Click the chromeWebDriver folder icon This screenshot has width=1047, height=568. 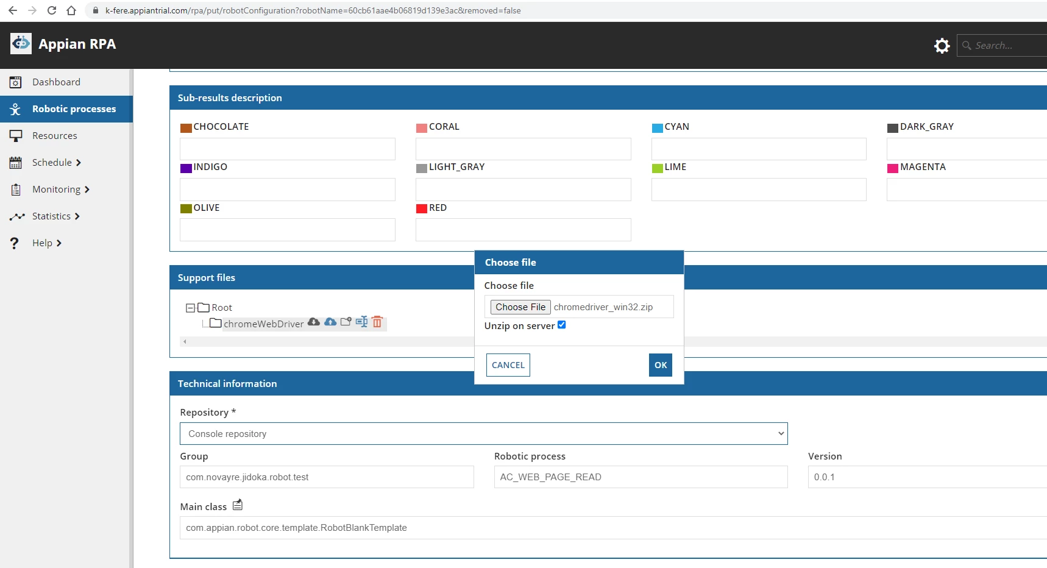coord(216,323)
